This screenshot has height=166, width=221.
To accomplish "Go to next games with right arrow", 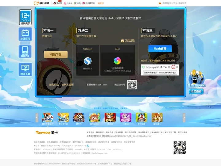I will 184,117.
